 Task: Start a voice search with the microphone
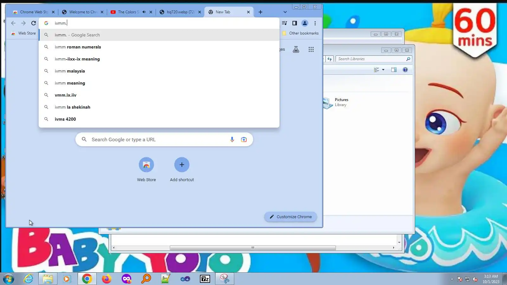[x=232, y=140]
